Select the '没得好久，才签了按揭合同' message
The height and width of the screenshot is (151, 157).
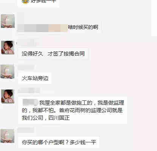point(53,54)
